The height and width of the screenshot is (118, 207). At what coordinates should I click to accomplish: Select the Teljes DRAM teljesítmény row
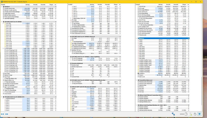click(96, 45)
